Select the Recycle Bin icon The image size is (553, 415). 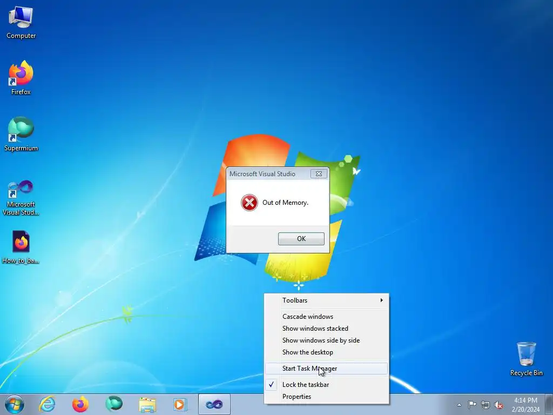pos(526,359)
